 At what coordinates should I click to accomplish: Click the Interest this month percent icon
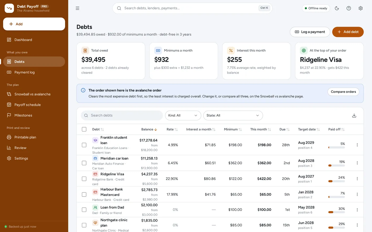pos(231,50)
